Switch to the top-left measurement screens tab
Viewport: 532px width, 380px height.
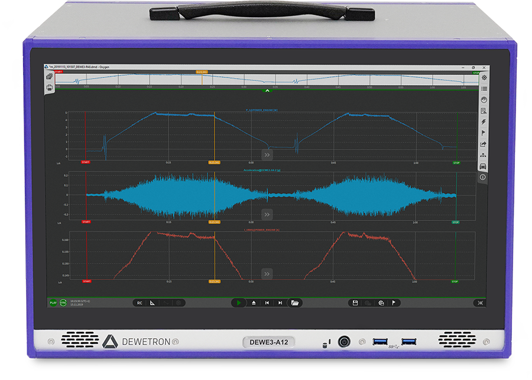coord(50,77)
